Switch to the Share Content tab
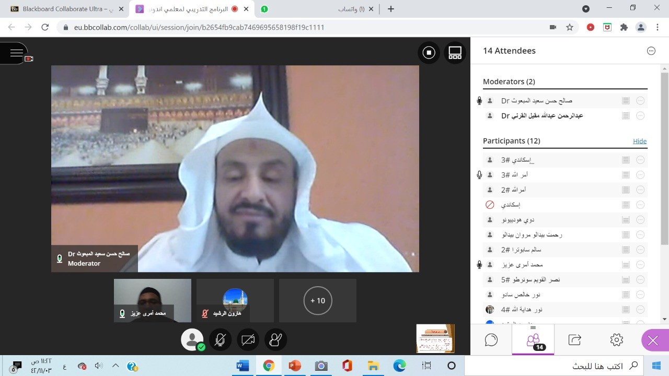The width and height of the screenshot is (669, 376). [574, 340]
